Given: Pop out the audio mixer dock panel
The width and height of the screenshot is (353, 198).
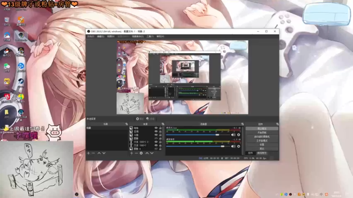Looking at the screenshot, I should click(242, 124).
